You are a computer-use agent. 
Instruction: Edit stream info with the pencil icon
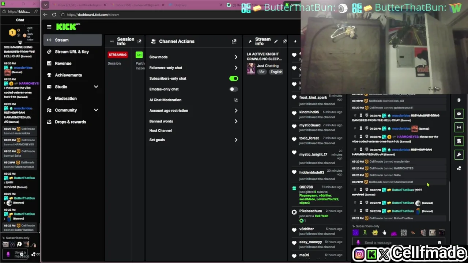tap(276, 41)
